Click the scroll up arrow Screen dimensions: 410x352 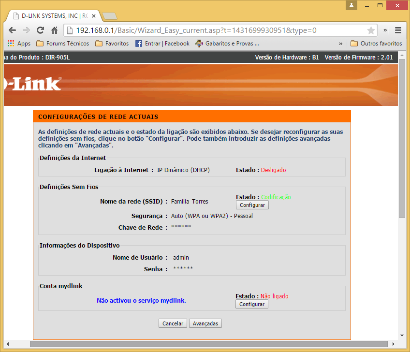pyautogui.click(x=402, y=55)
